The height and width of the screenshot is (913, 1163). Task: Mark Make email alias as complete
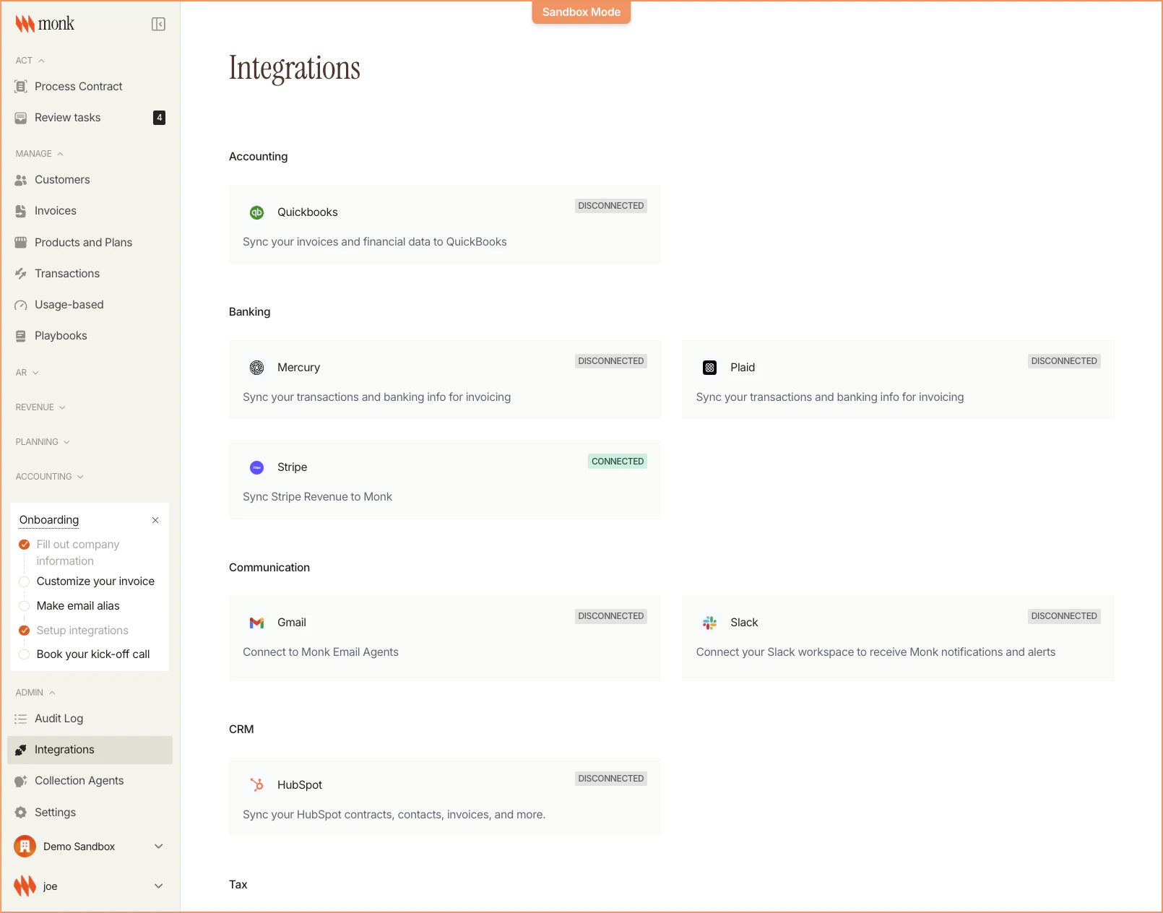(25, 605)
